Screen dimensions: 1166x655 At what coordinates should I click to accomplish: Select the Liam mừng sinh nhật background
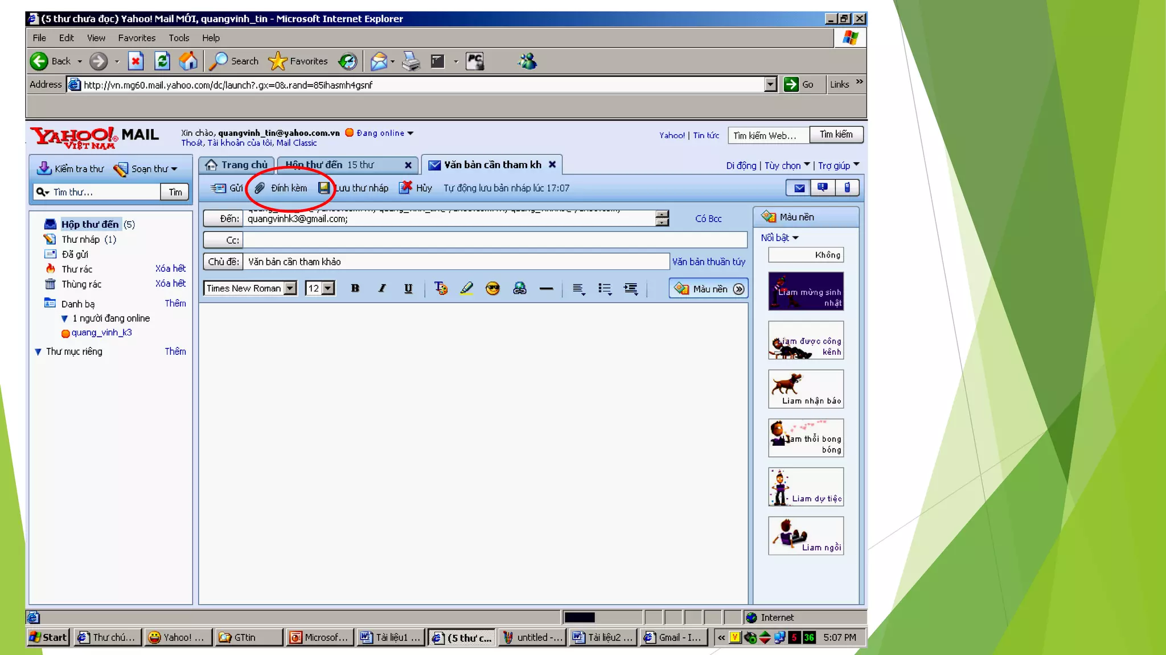pos(806,291)
